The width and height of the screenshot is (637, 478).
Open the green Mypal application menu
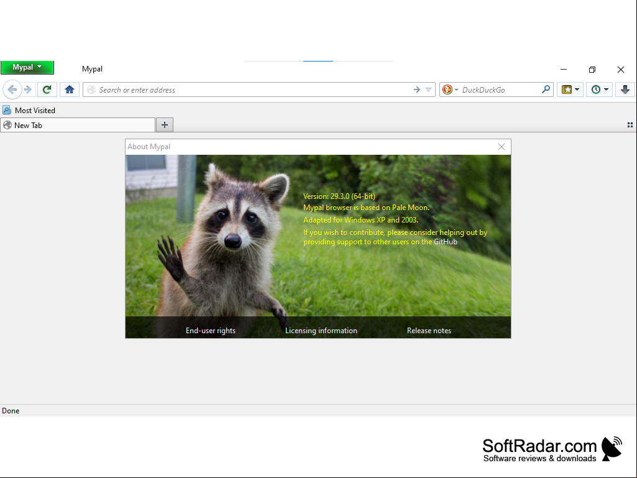pyautogui.click(x=27, y=68)
